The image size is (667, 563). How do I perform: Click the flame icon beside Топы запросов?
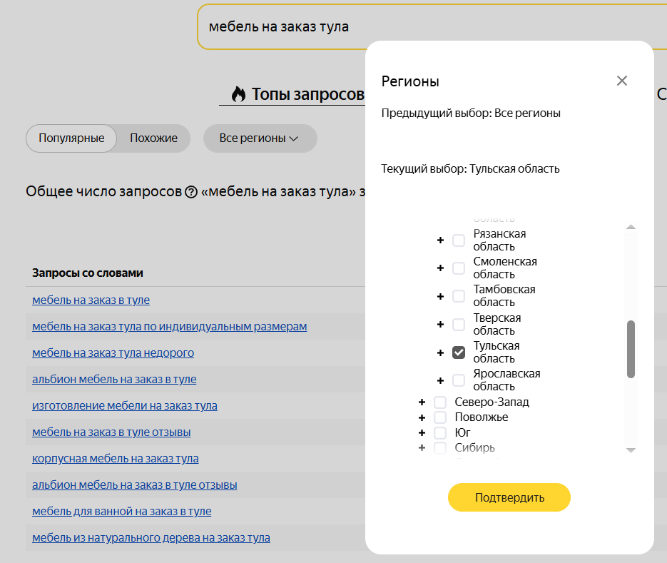coord(239,94)
